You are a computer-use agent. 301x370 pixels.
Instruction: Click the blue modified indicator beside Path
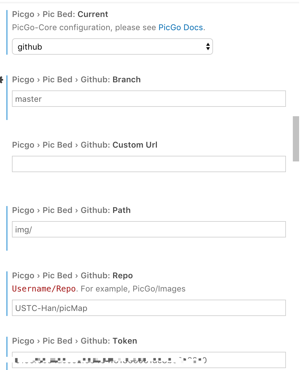[7, 228]
